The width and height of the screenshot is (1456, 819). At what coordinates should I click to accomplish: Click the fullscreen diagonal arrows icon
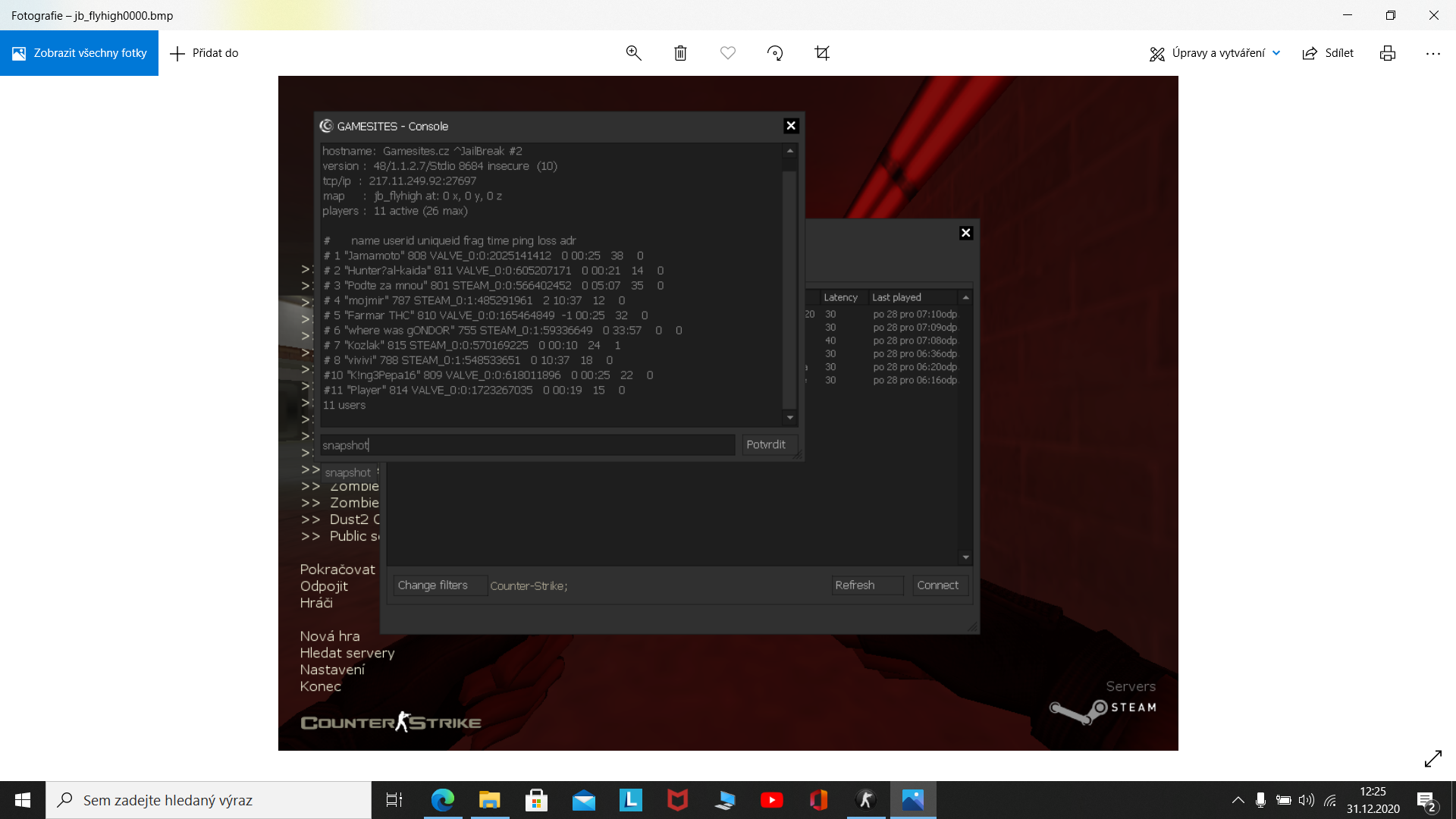[1432, 758]
